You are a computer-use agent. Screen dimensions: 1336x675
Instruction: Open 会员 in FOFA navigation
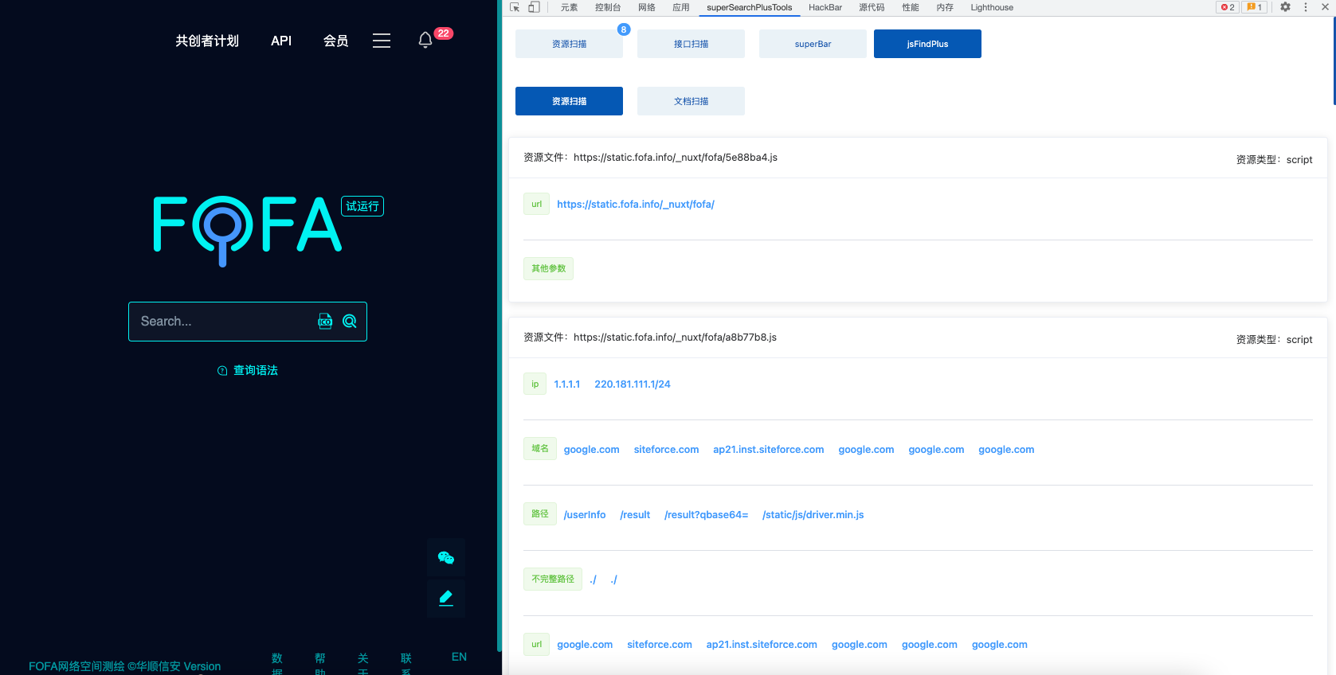(x=336, y=41)
